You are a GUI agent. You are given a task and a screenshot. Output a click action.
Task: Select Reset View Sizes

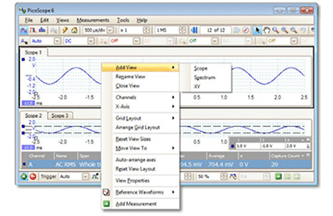(x=146, y=139)
